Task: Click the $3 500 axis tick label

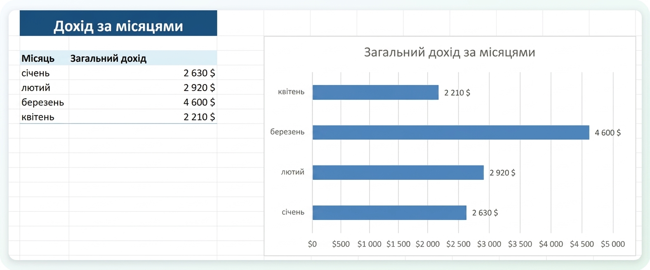Action: tap(520, 244)
